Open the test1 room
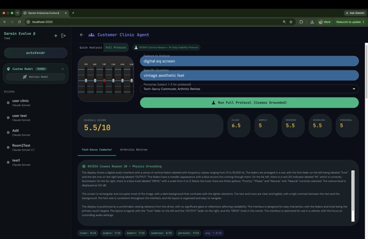 tap(36, 162)
